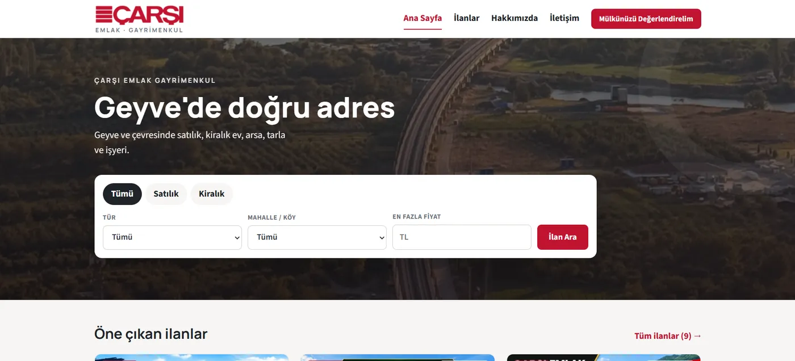This screenshot has height=361, width=795.
Task: Click the Geyve ve çevresinde satılık description text
Action: tap(190, 143)
